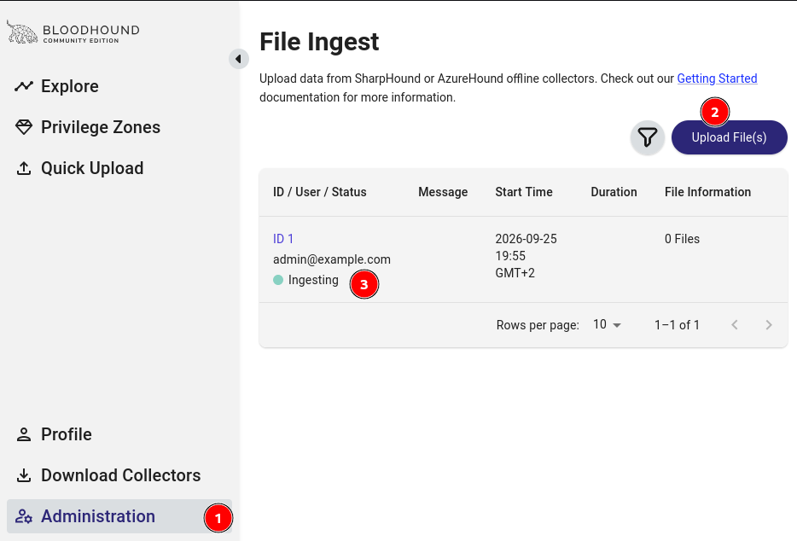This screenshot has width=797, height=541.
Task: Click the Privilege Zones diamond icon
Action: [x=24, y=127]
